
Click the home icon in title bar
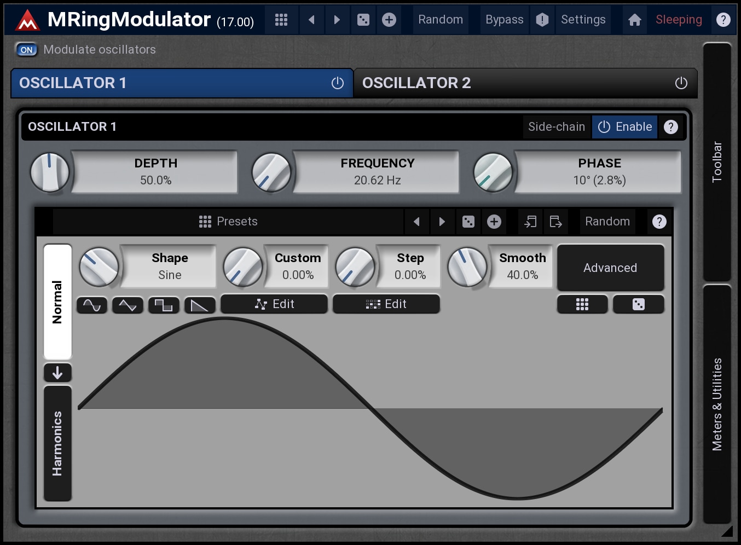tap(634, 20)
